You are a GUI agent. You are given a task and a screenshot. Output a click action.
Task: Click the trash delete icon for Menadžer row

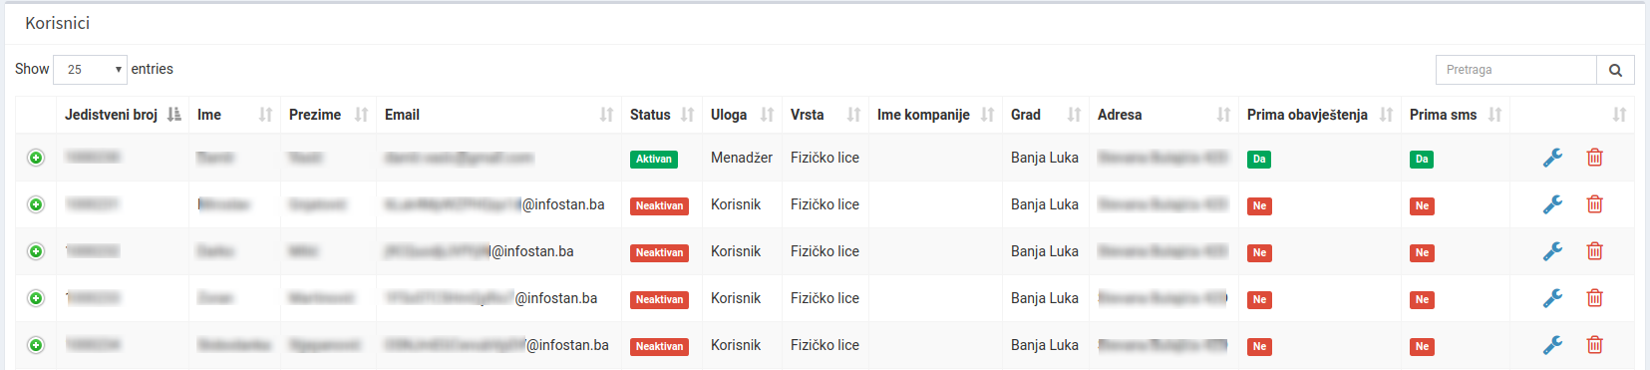point(1595,158)
